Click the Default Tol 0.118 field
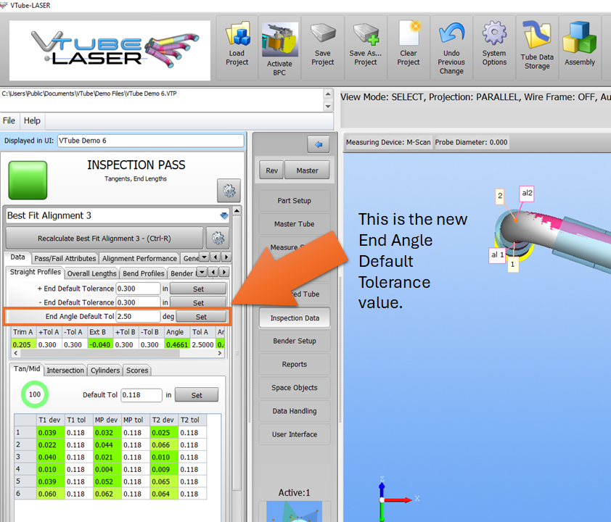 (141, 395)
